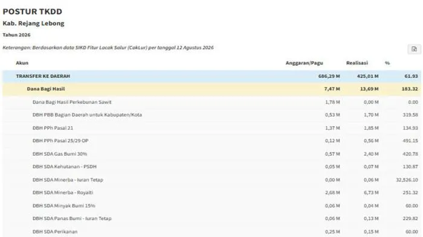This screenshot has width=423, height=237.
Task: Collapse the TRANSFER KE DAERAH row
Action: click(x=211, y=76)
